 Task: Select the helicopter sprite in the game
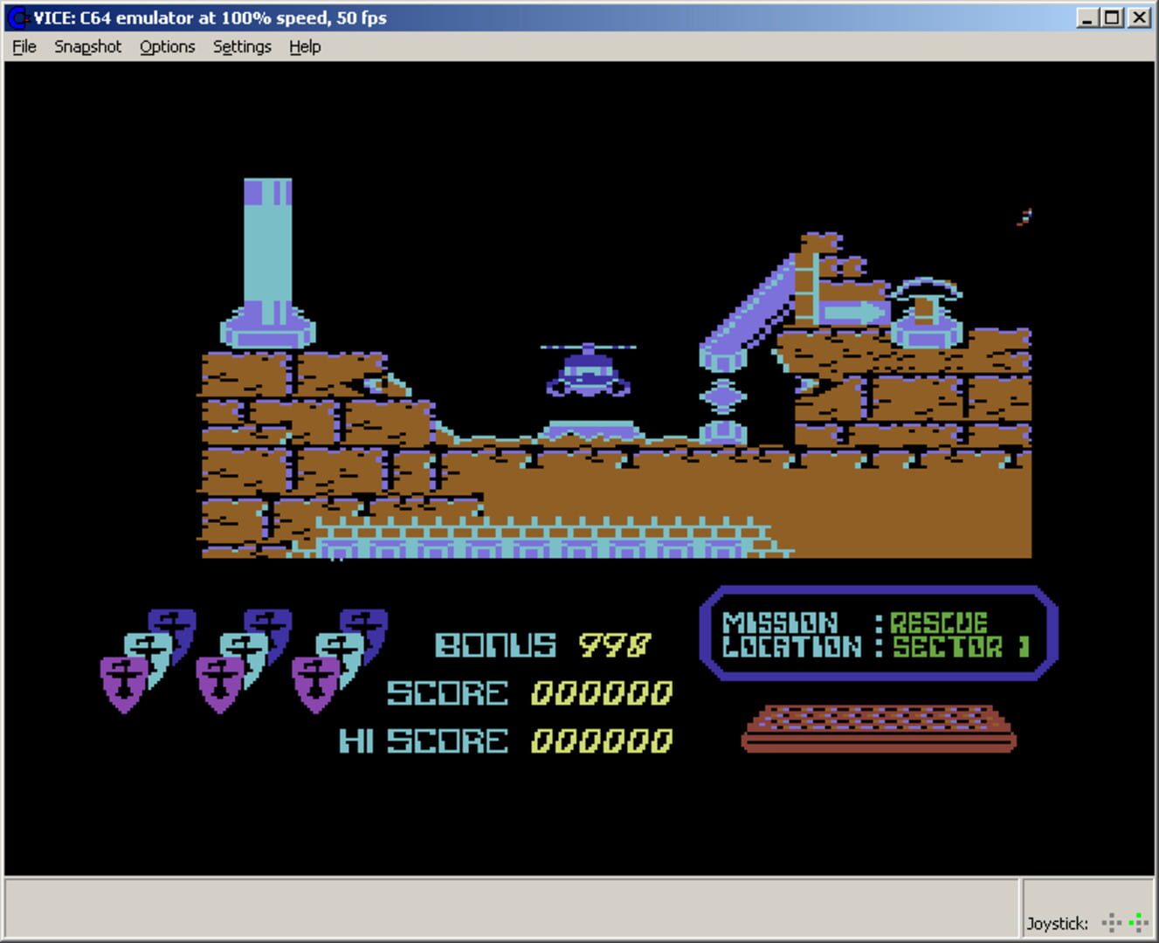587,375
